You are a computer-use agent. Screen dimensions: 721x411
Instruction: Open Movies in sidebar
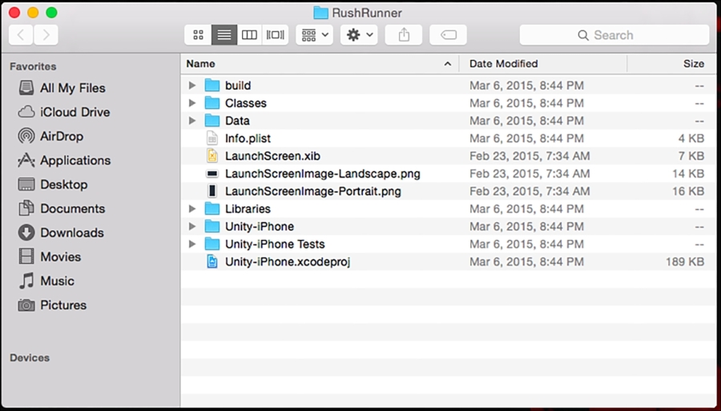[50, 257]
